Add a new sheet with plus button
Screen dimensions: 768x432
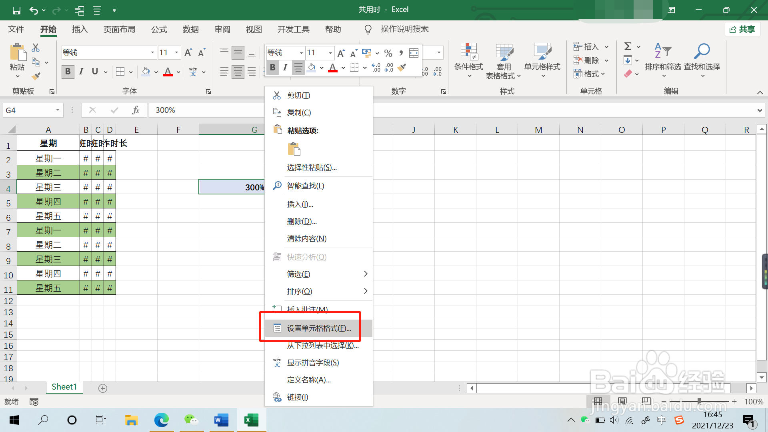pyautogui.click(x=103, y=388)
